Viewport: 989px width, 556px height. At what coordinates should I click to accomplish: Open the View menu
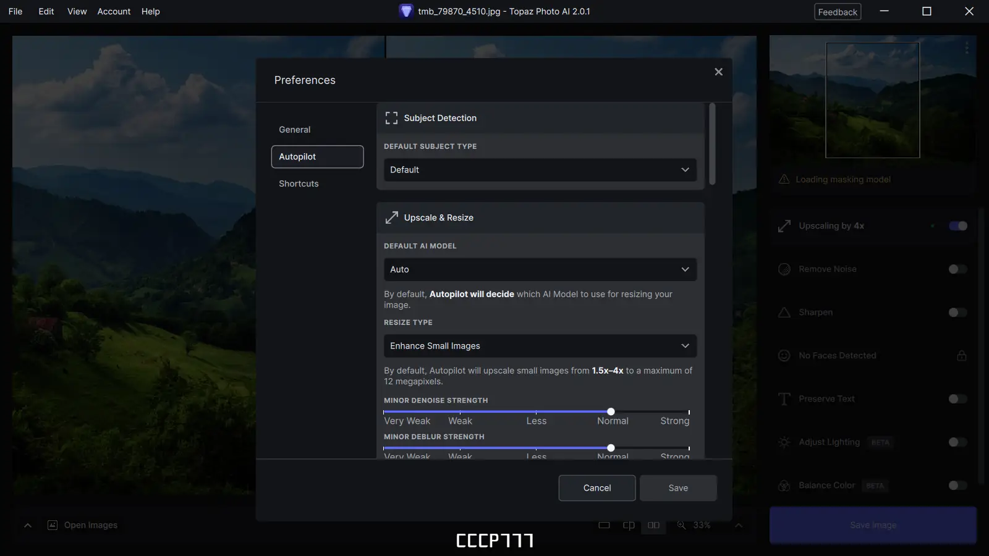pyautogui.click(x=77, y=11)
